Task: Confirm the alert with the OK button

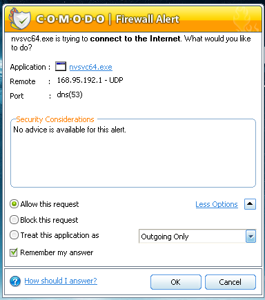Action: coord(176,282)
